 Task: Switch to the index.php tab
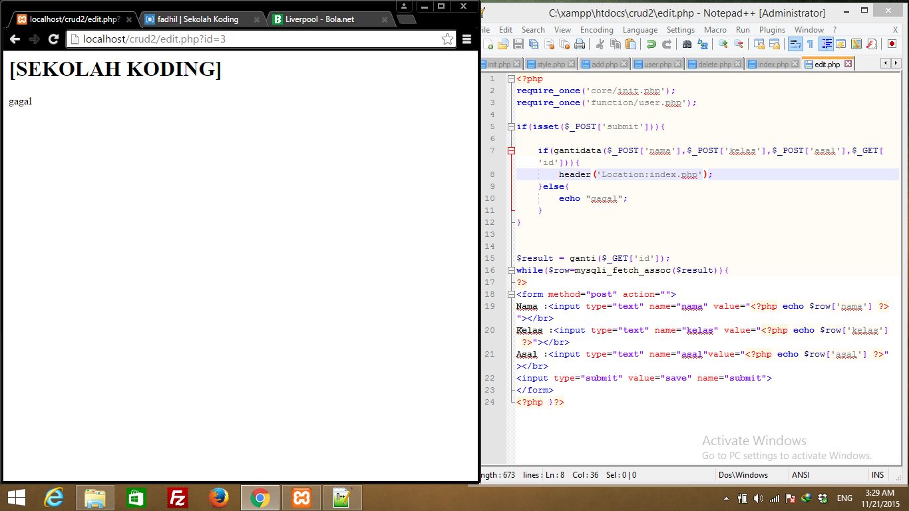(x=772, y=65)
